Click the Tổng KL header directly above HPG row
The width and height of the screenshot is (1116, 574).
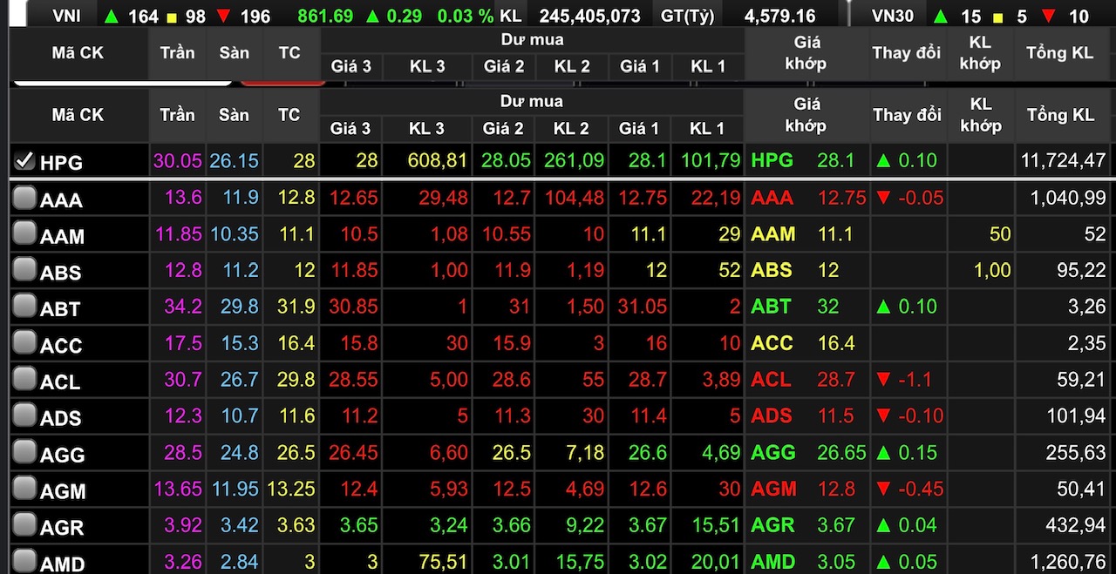click(1059, 115)
